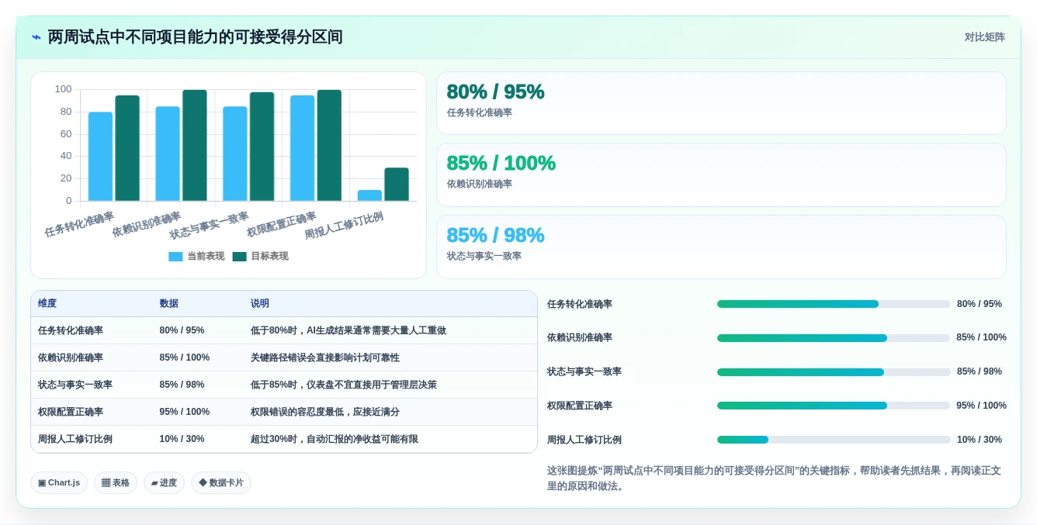
Task: Click the 依赖识别准确率 progress bar
Action: coord(834,338)
